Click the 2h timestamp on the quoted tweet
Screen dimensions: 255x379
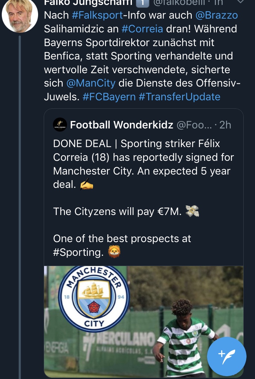(x=225, y=125)
